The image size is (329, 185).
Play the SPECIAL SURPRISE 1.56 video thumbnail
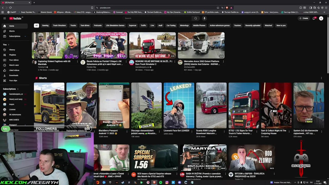click(154, 158)
